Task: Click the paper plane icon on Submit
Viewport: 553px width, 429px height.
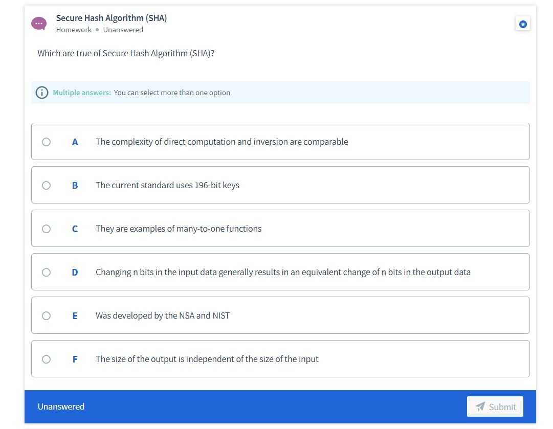Action: point(479,407)
